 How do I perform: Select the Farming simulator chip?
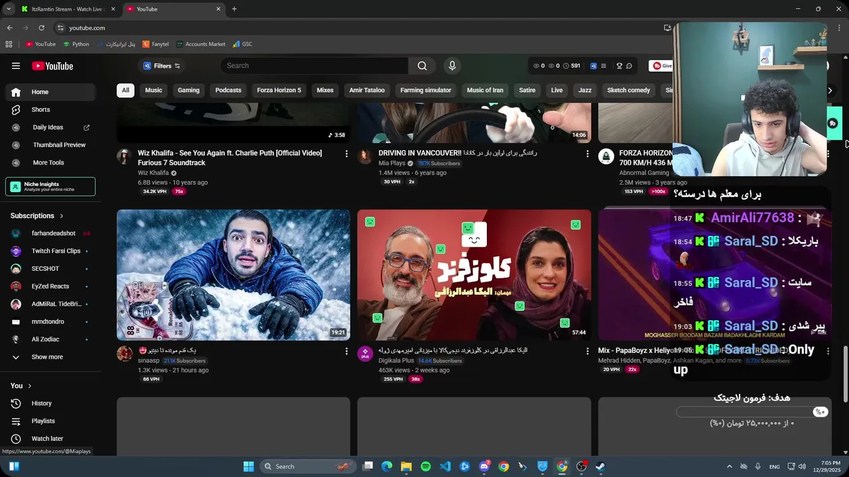point(426,90)
